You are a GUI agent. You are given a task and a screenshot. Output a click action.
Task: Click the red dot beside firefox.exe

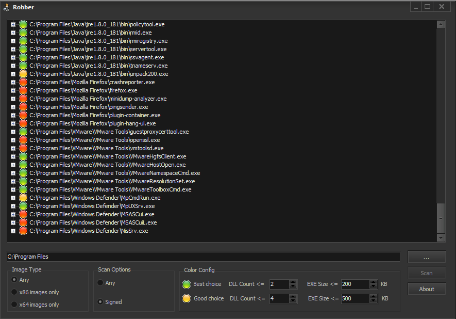(x=23, y=90)
